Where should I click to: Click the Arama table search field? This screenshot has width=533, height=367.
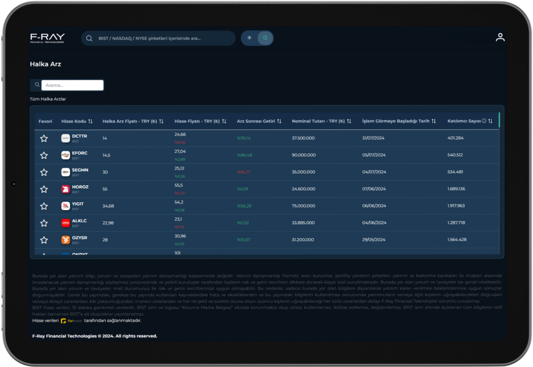[72, 85]
